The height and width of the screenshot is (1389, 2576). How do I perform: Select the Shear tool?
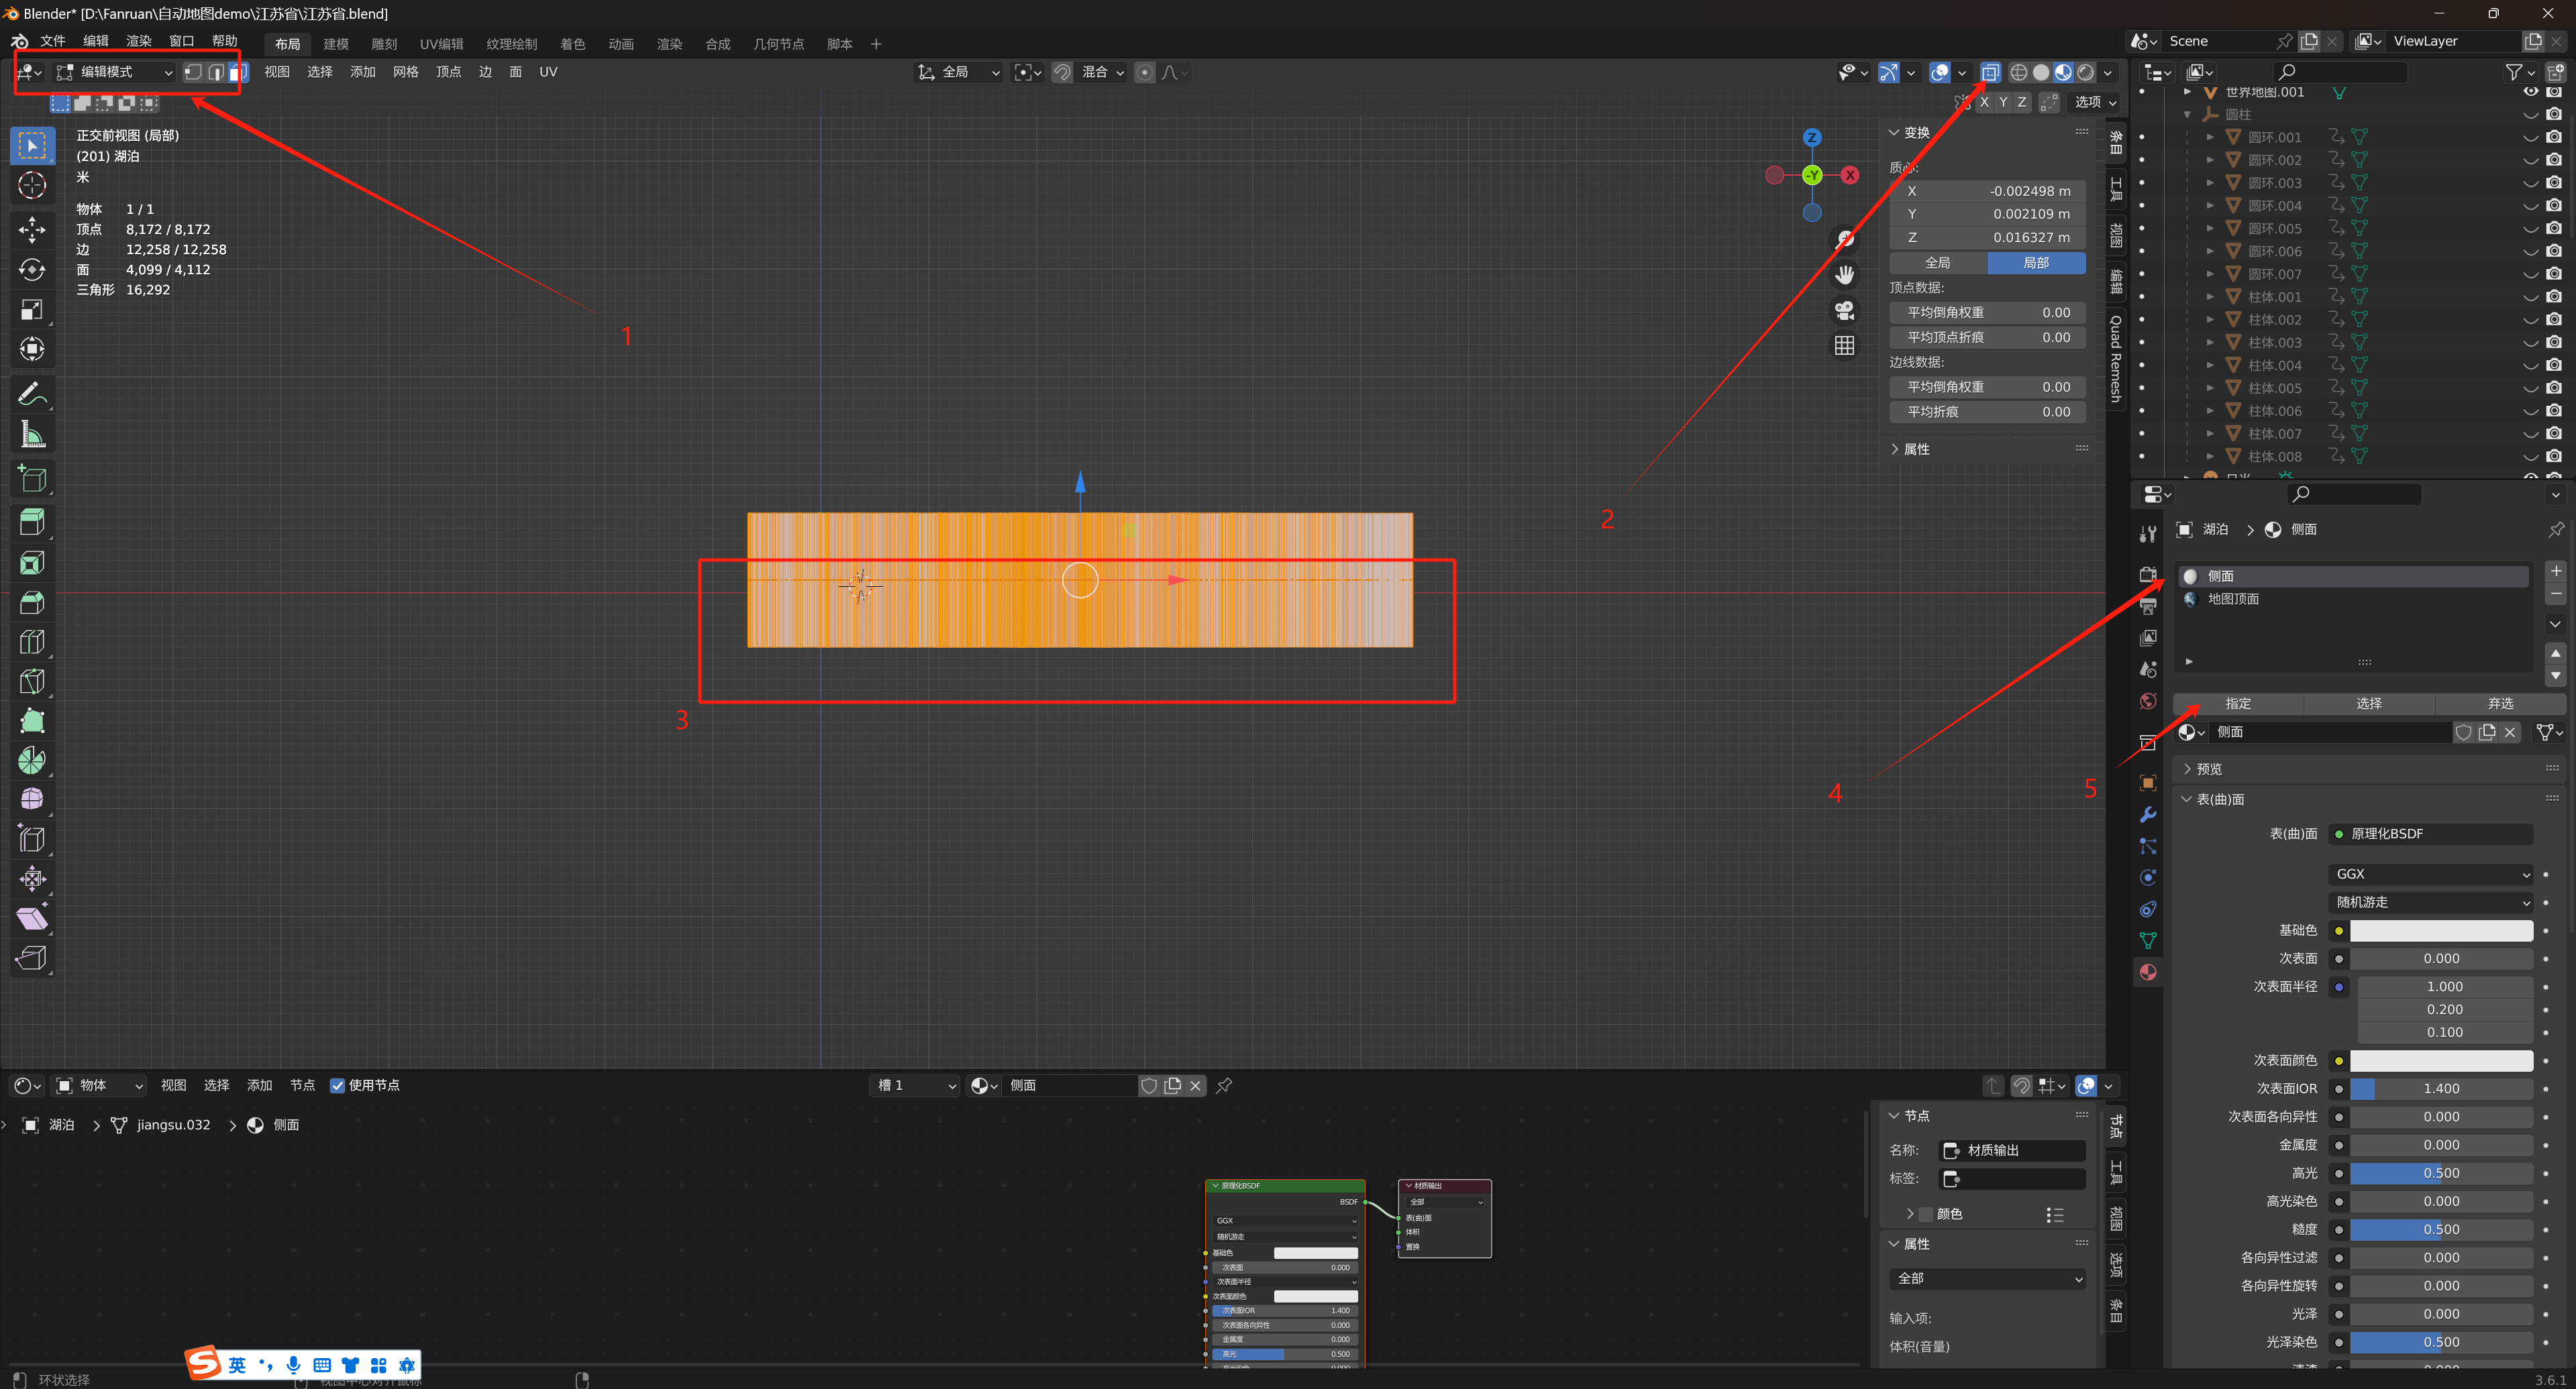(x=32, y=918)
